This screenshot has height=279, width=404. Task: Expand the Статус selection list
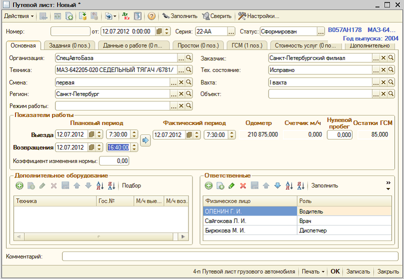click(321, 31)
